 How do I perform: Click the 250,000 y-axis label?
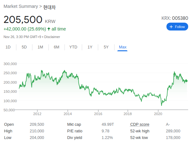(10, 73)
